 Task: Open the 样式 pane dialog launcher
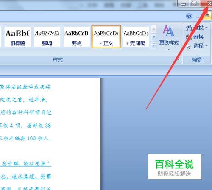tap(179, 59)
